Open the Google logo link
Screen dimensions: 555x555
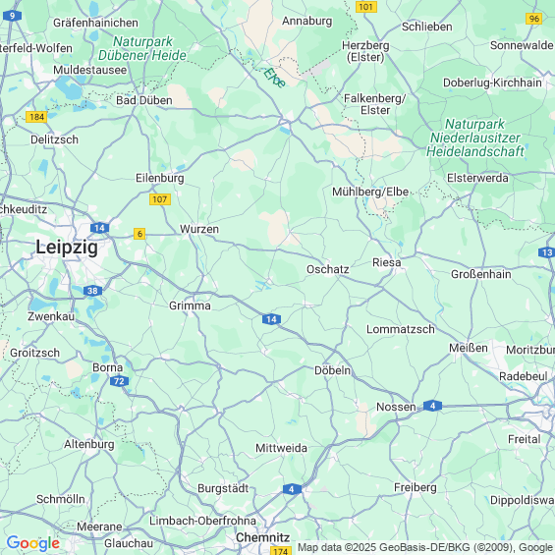[x=33, y=543]
